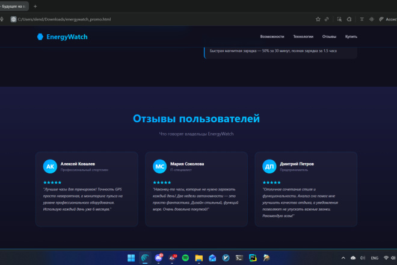Open the mail app in taskbar
The image size is (397, 265).
click(212, 258)
